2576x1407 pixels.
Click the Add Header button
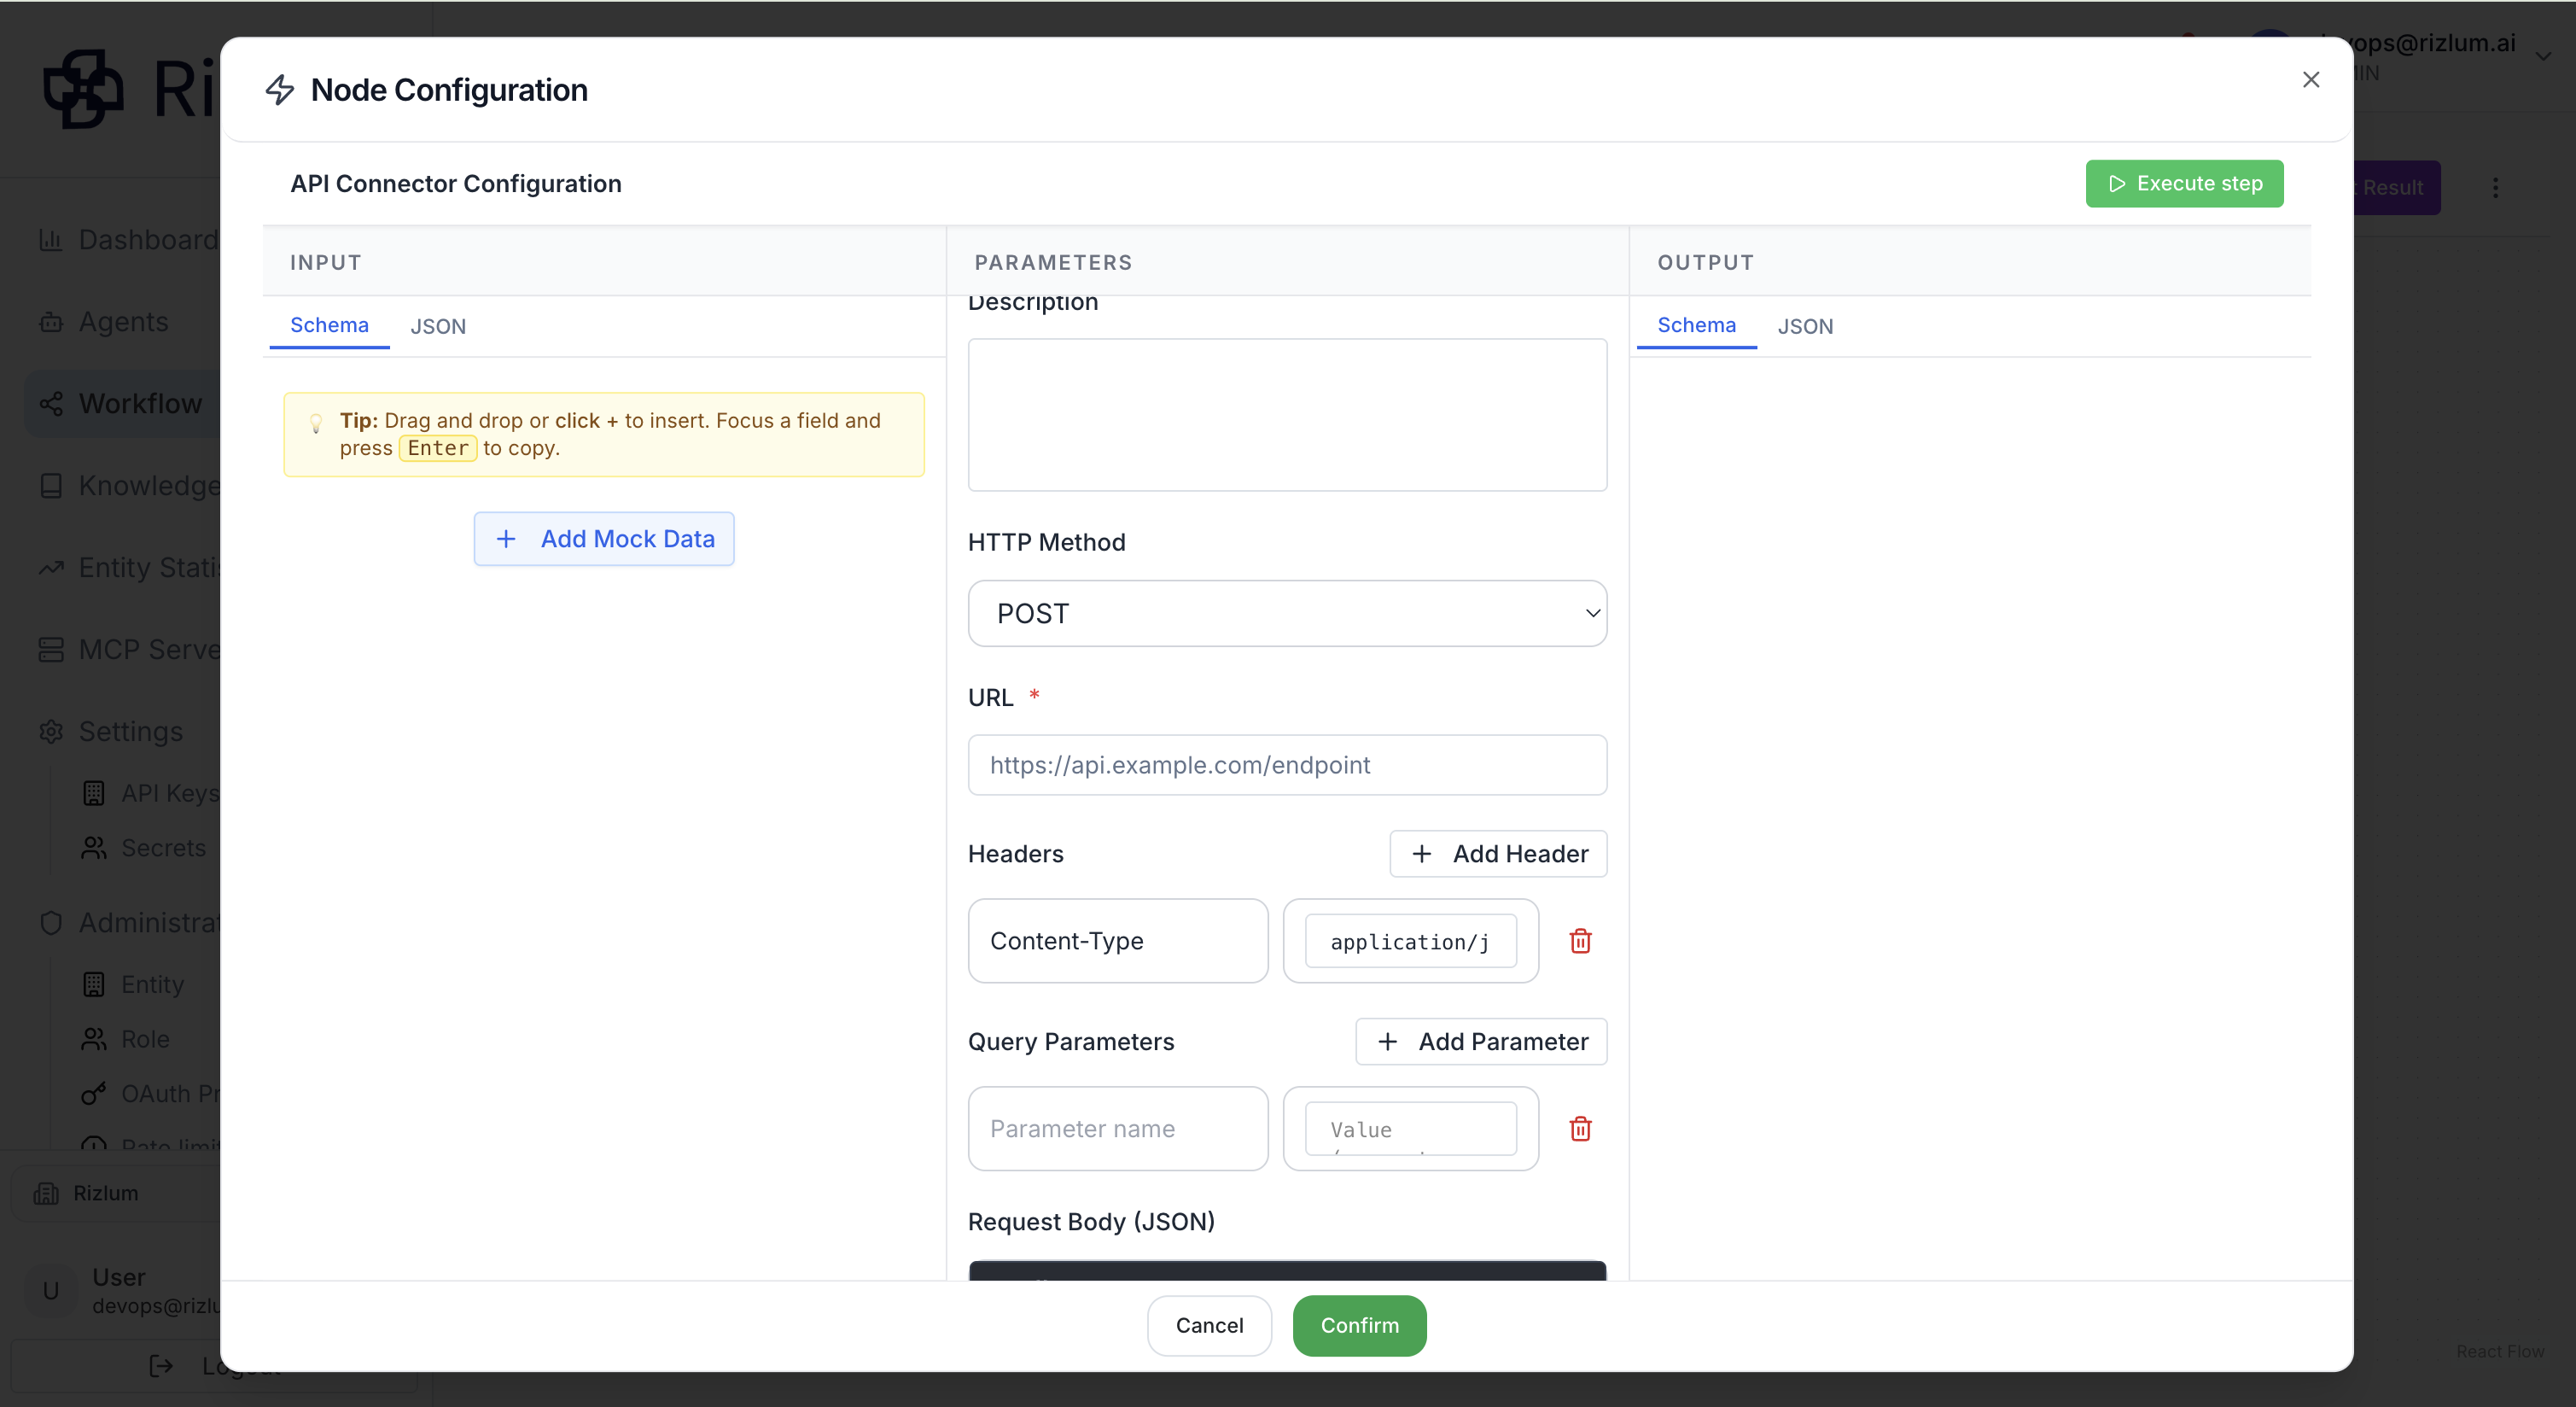point(1498,854)
